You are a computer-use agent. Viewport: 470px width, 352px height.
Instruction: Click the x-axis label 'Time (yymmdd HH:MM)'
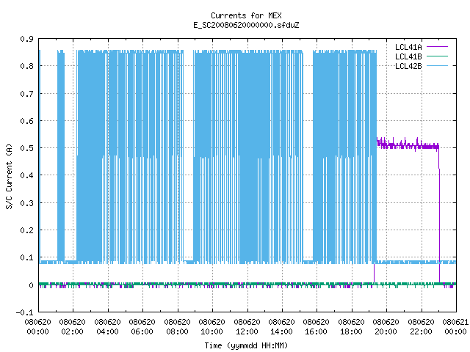pos(246,345)
